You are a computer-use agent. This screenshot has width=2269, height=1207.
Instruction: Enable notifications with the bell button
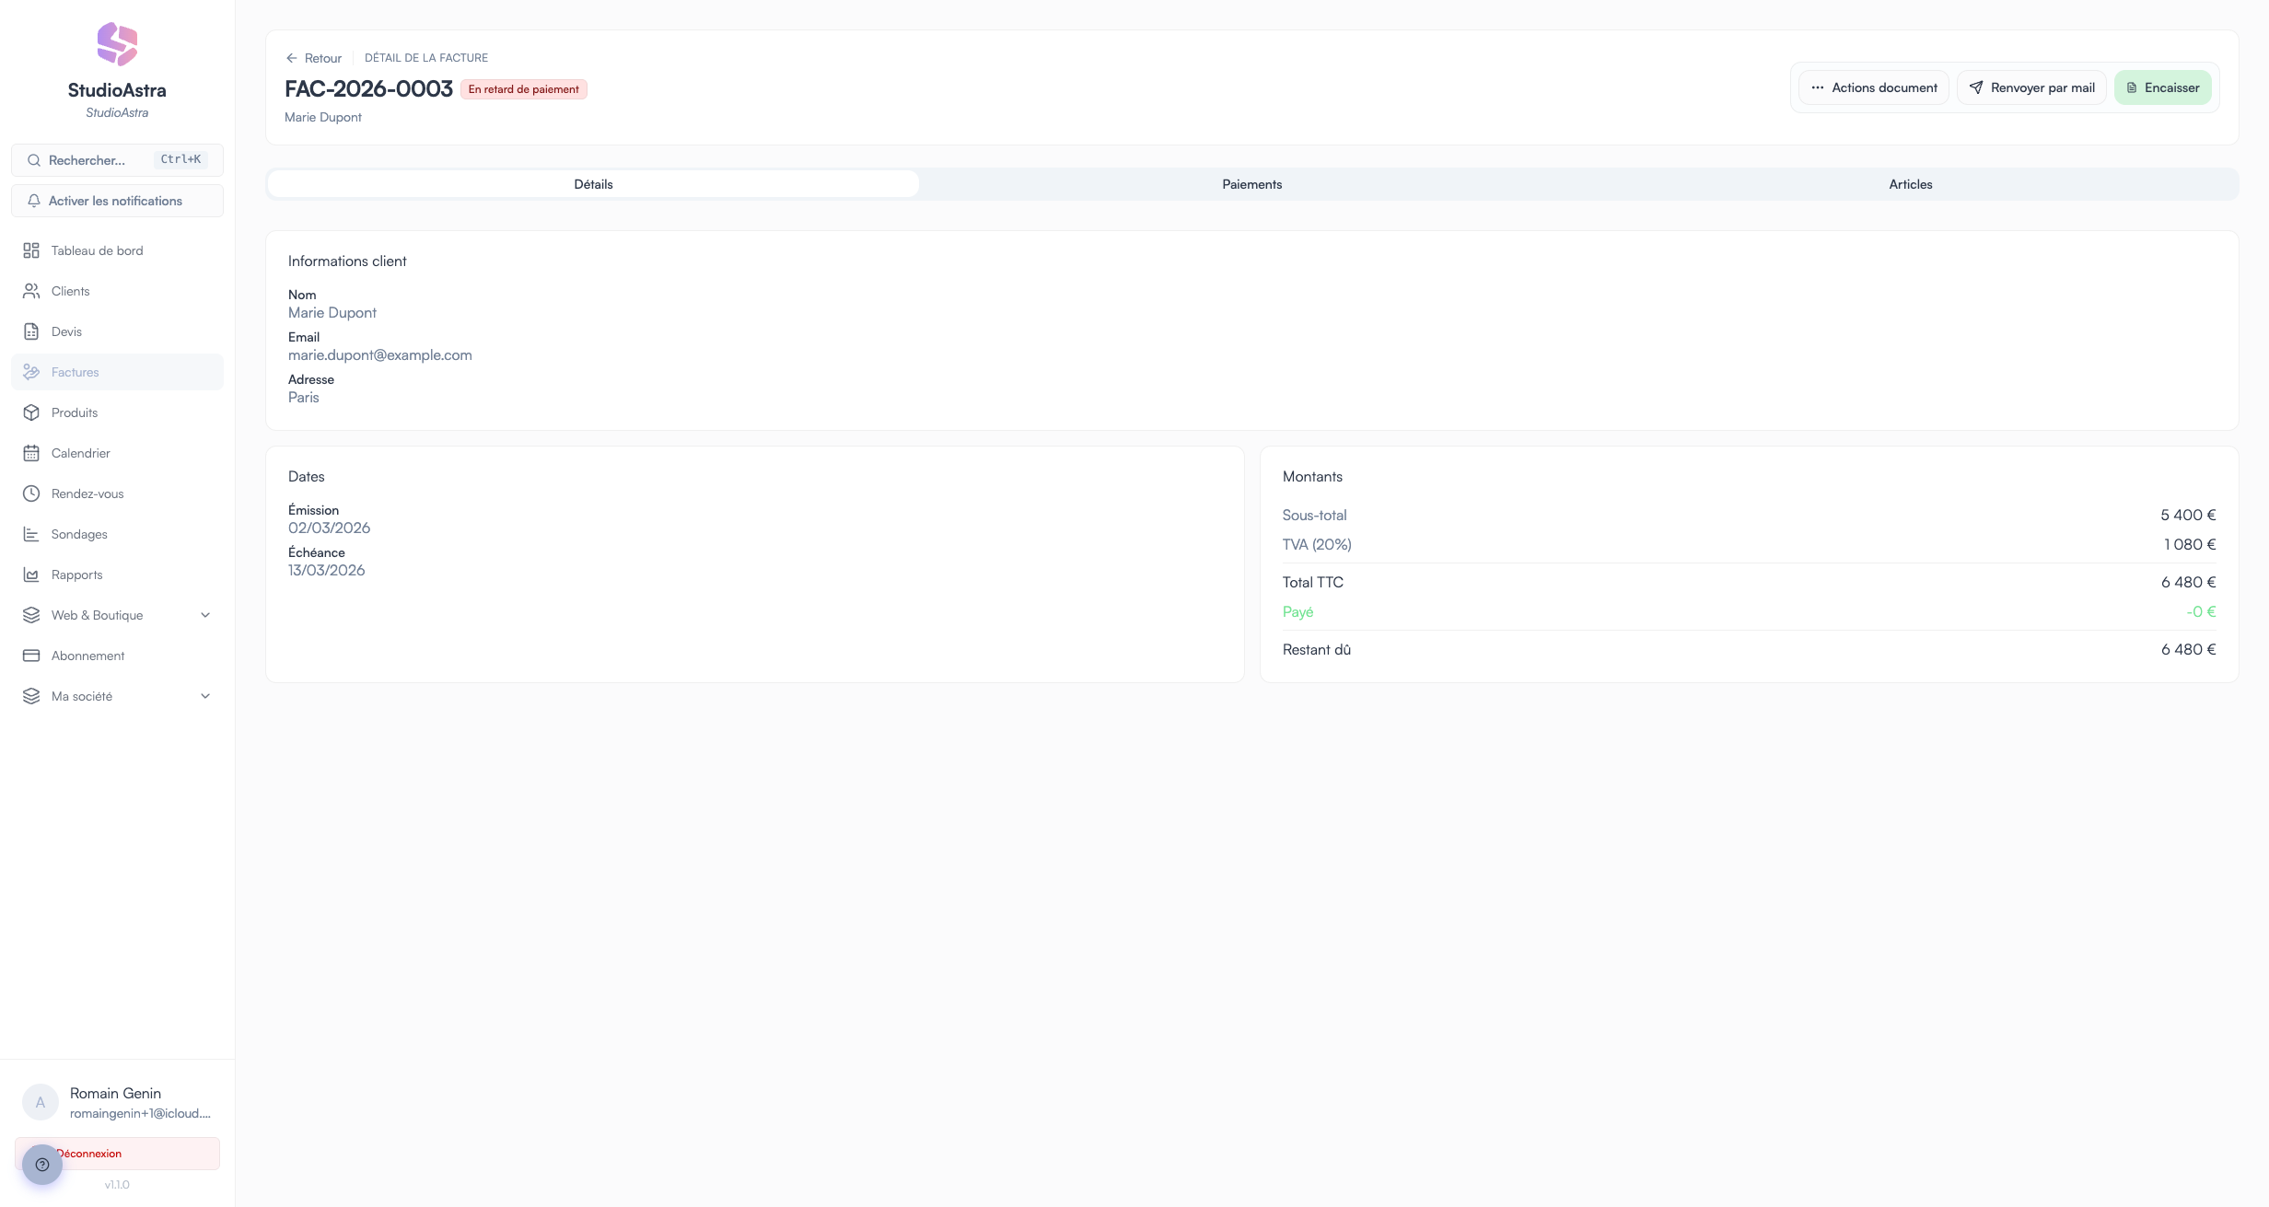[117, 201]
